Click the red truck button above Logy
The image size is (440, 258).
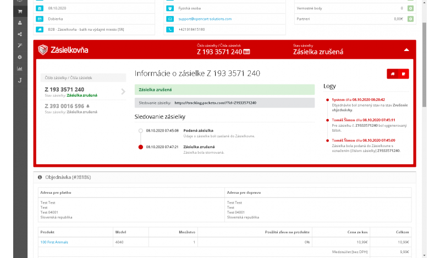pos(393,74)
